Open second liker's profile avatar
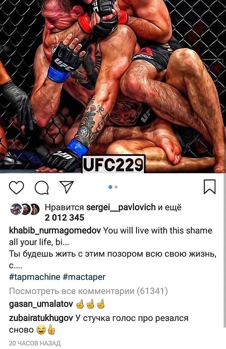This screenshot has width=226, height=349. tap(26, 209)
